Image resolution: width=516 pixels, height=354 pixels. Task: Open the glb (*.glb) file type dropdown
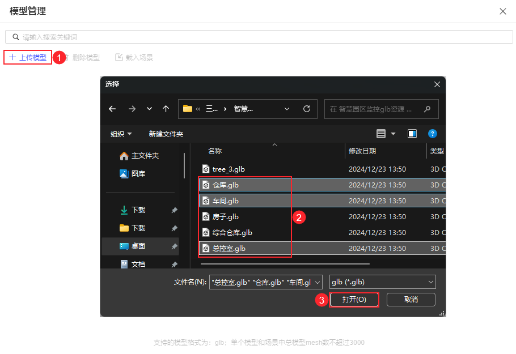(x=382, y=282)
